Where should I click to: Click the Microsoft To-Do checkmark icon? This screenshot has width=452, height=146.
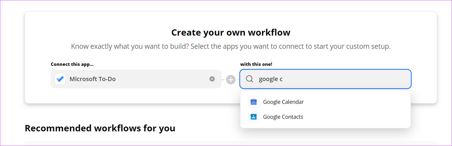point(60,79)
